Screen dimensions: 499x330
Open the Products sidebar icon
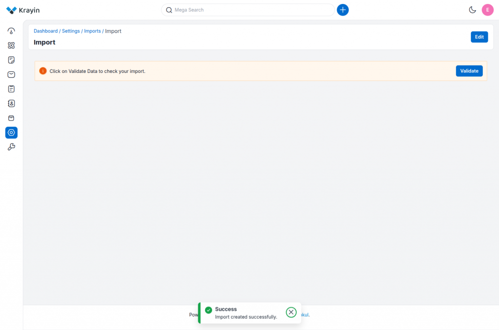pos(11,118)
